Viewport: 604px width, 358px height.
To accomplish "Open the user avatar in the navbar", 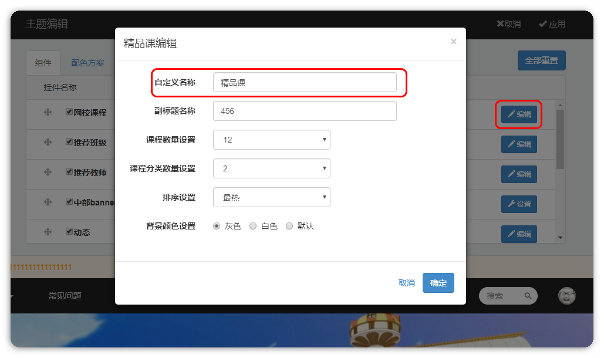I will click(x=566, y=296).
